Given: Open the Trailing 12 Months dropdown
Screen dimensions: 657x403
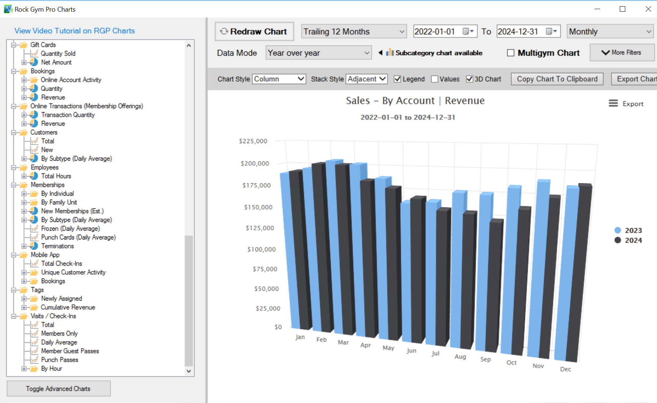Looking at the screenshot, I should pyautogui.click(x=354, y=32).
